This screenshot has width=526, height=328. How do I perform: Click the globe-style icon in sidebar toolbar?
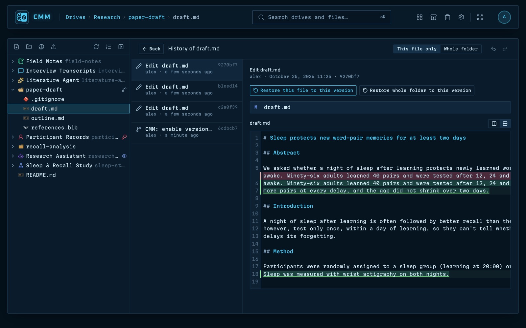pyautogui.click(x=41, y=47)
